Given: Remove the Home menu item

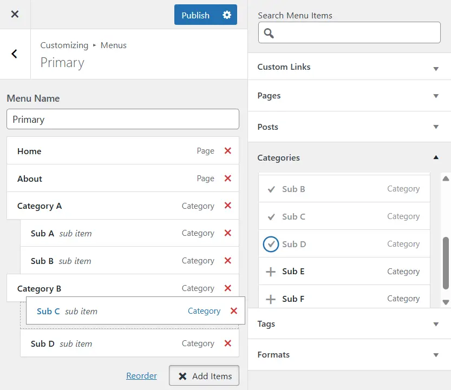Looking at the screenshot, I should click(x=228, y=151).
